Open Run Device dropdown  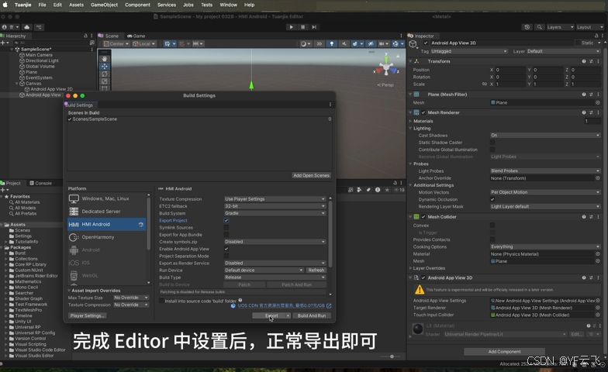pos(264,270)
